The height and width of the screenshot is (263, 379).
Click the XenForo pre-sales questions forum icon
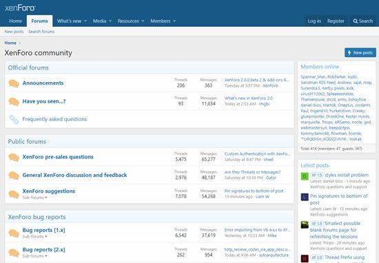14,157
